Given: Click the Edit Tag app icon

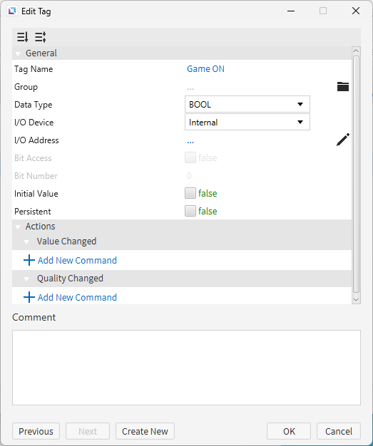Looking at the screenshot, I should (12, 11).
